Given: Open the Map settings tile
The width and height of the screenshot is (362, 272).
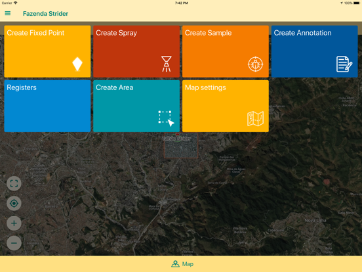Looking at the screenshot, I should [226, 106].
